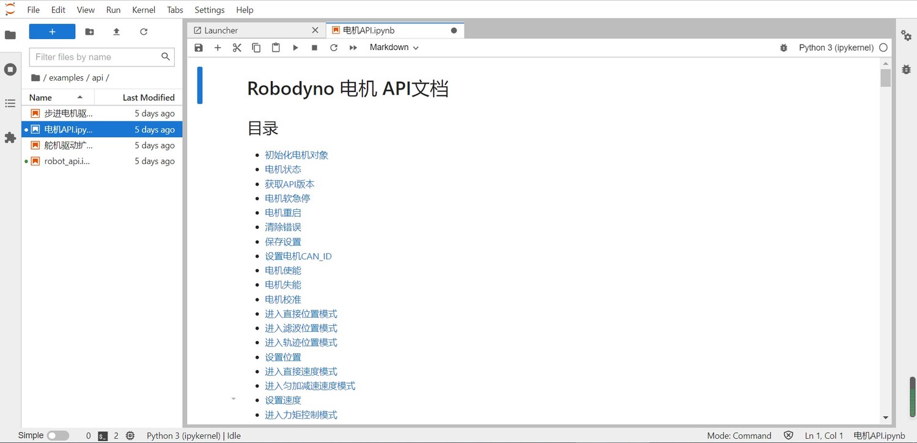Click the scroll down arrow in notebook
917x443 pixels.
point(885,418)
